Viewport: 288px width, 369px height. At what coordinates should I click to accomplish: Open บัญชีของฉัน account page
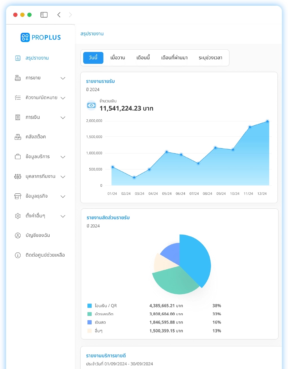coord(38,235)
